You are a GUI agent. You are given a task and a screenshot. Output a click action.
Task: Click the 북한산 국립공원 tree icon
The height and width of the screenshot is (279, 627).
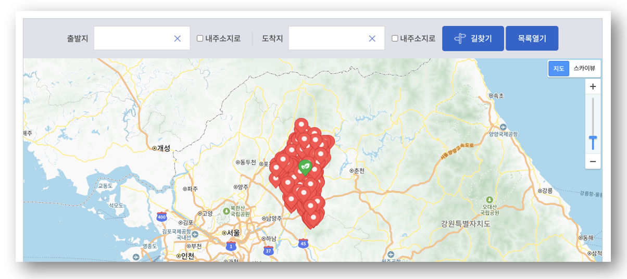226,211
